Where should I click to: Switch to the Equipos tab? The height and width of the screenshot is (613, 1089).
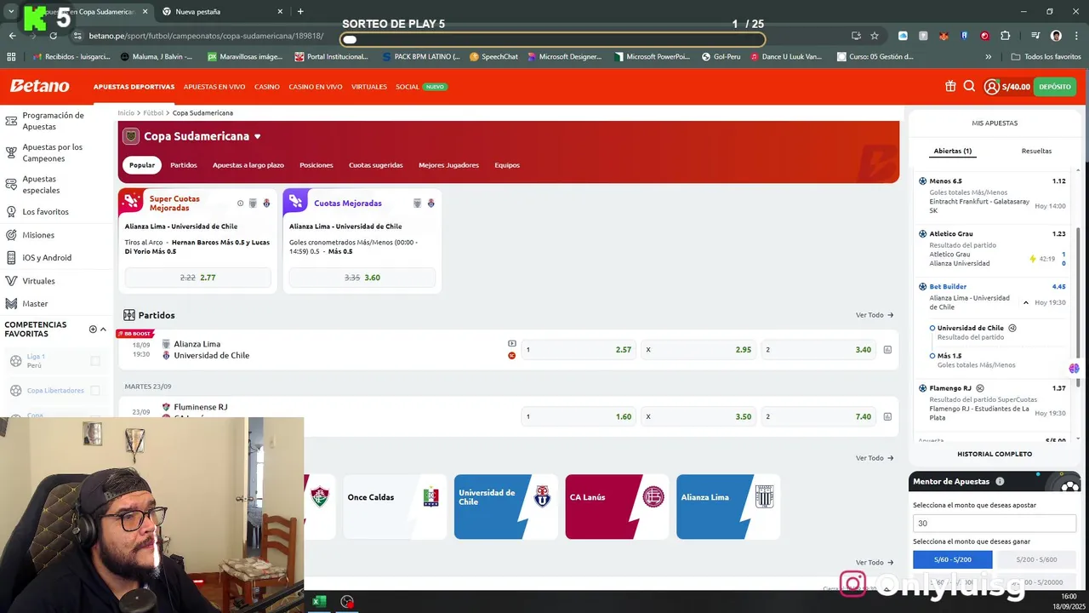point(507,165)
